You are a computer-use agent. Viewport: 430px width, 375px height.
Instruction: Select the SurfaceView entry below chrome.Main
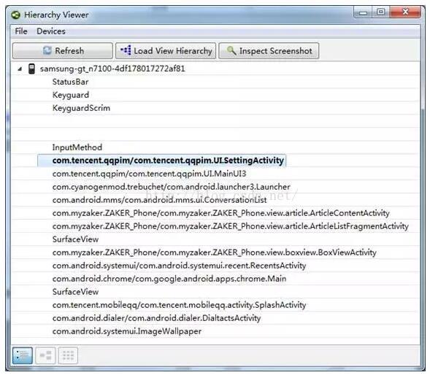click(x=75, y=292)
